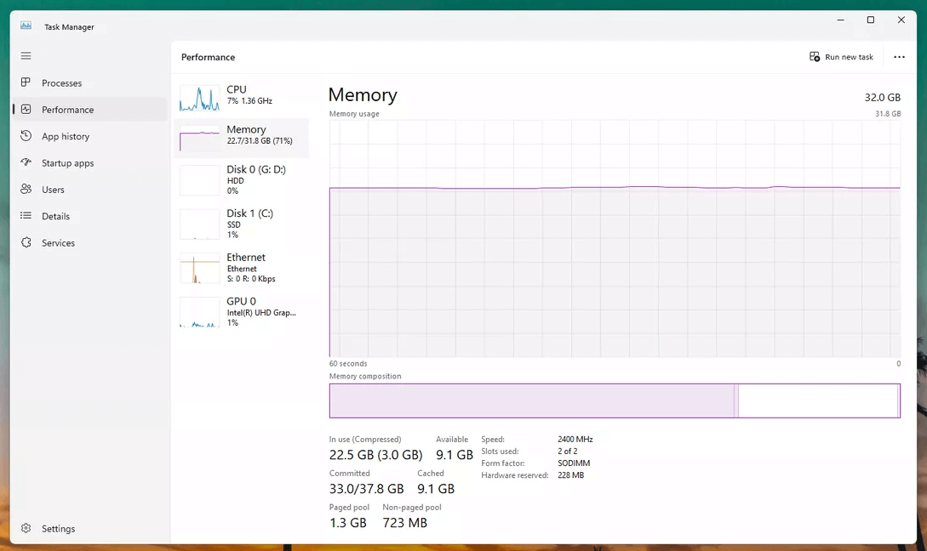Click the Details list icon

26,216
